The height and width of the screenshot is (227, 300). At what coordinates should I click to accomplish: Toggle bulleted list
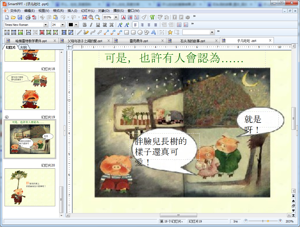coord(179,25)
